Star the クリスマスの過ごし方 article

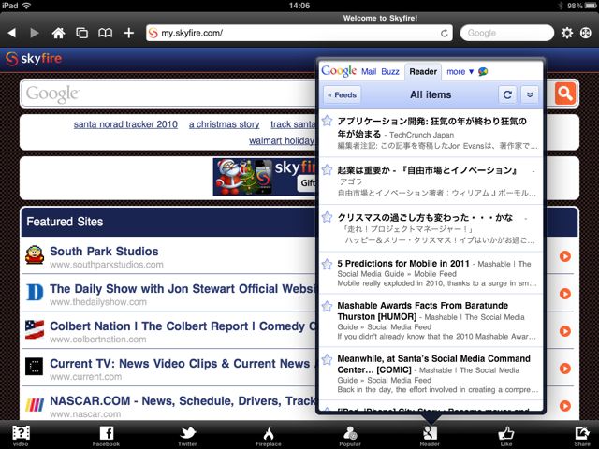327,217
